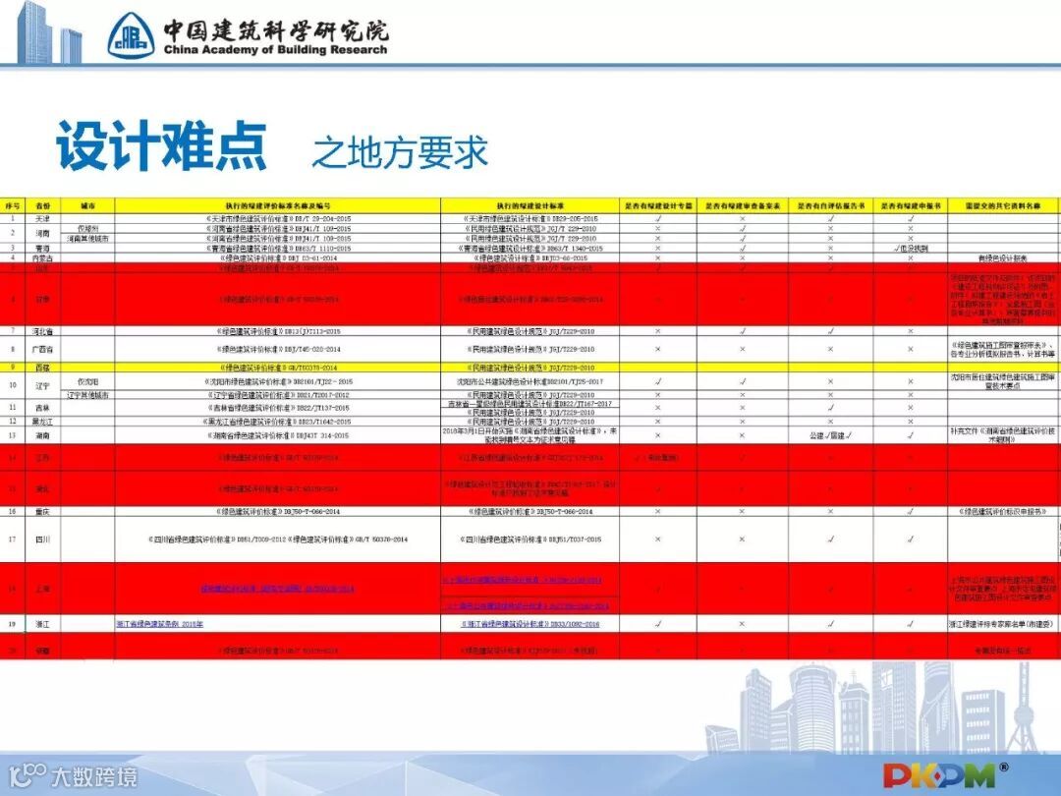Select the 西藏 cell in yellow row

click(42, 368)
